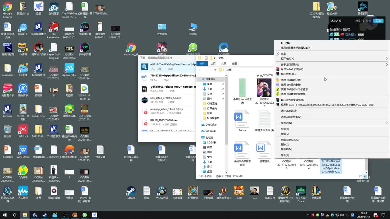
Task: Switch to the 主页 ribbon tab
Action: click(213, 64)
